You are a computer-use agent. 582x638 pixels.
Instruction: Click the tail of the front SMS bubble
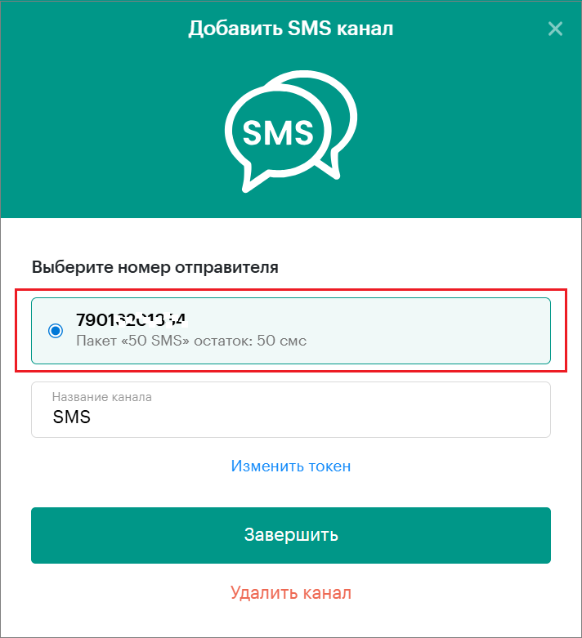(254, 179)
